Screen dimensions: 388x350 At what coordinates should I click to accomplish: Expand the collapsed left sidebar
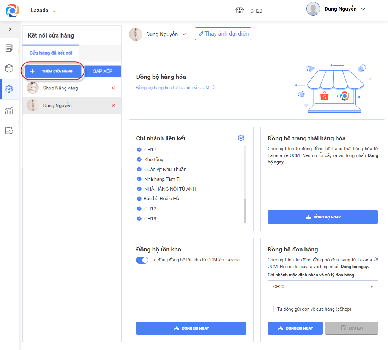pos(9,29)
